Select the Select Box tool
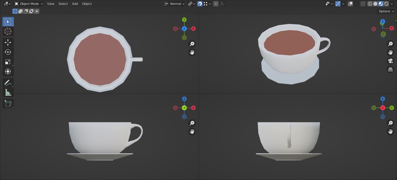 [x=8, y=22]
